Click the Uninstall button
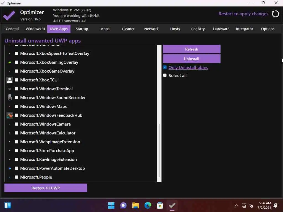The width and height of the screenshot is (283, 212). point(192,59)
